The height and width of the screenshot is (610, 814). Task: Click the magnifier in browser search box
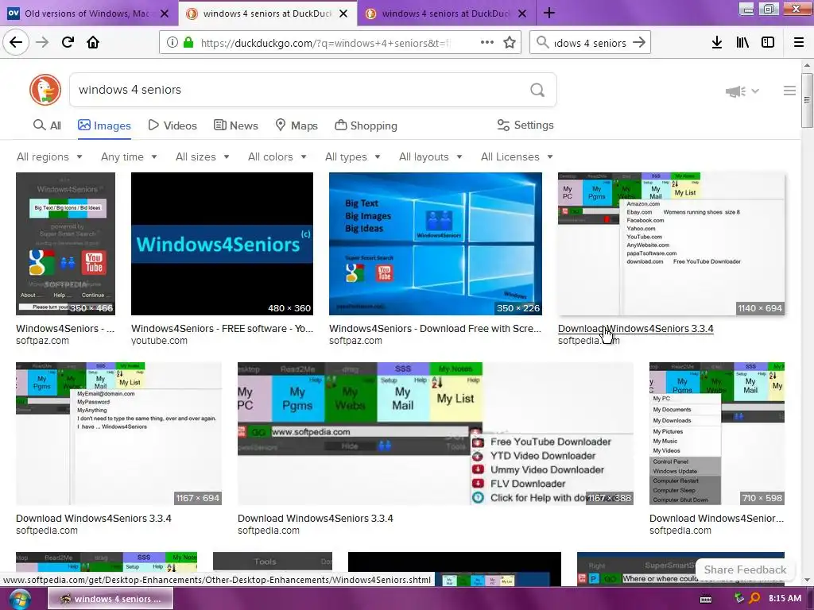(542, 43)
